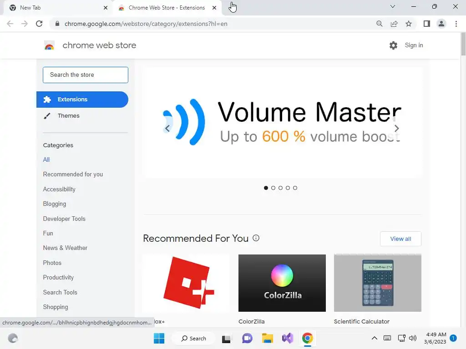Image resolution: width=466 pixels, height=349 pixels.
Task: Open the Chrome profile avatar menu
Action: [441, 24]
